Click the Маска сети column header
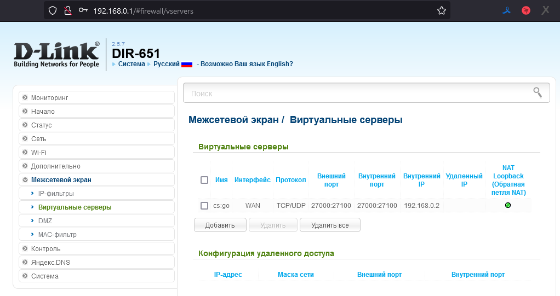Screen dimensions: 560x296 click(296, 274)
